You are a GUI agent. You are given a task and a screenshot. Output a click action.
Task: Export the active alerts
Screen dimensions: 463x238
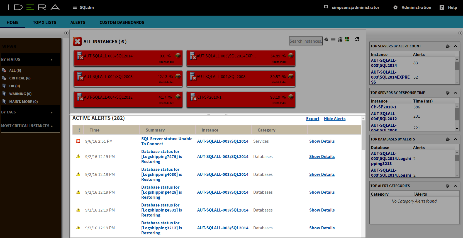pyautogui.click(x=313, y=119)
